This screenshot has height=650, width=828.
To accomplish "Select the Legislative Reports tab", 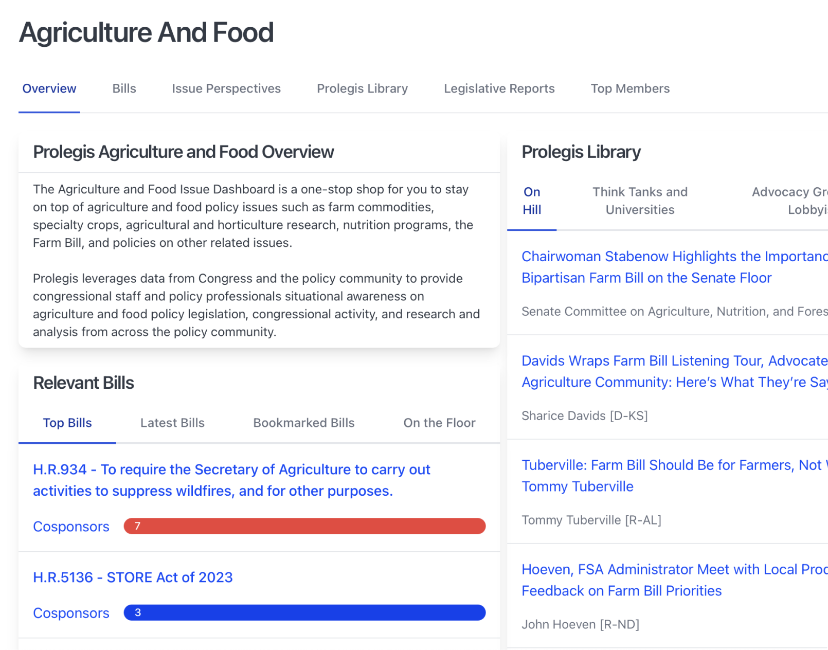I will pos(499,88).
